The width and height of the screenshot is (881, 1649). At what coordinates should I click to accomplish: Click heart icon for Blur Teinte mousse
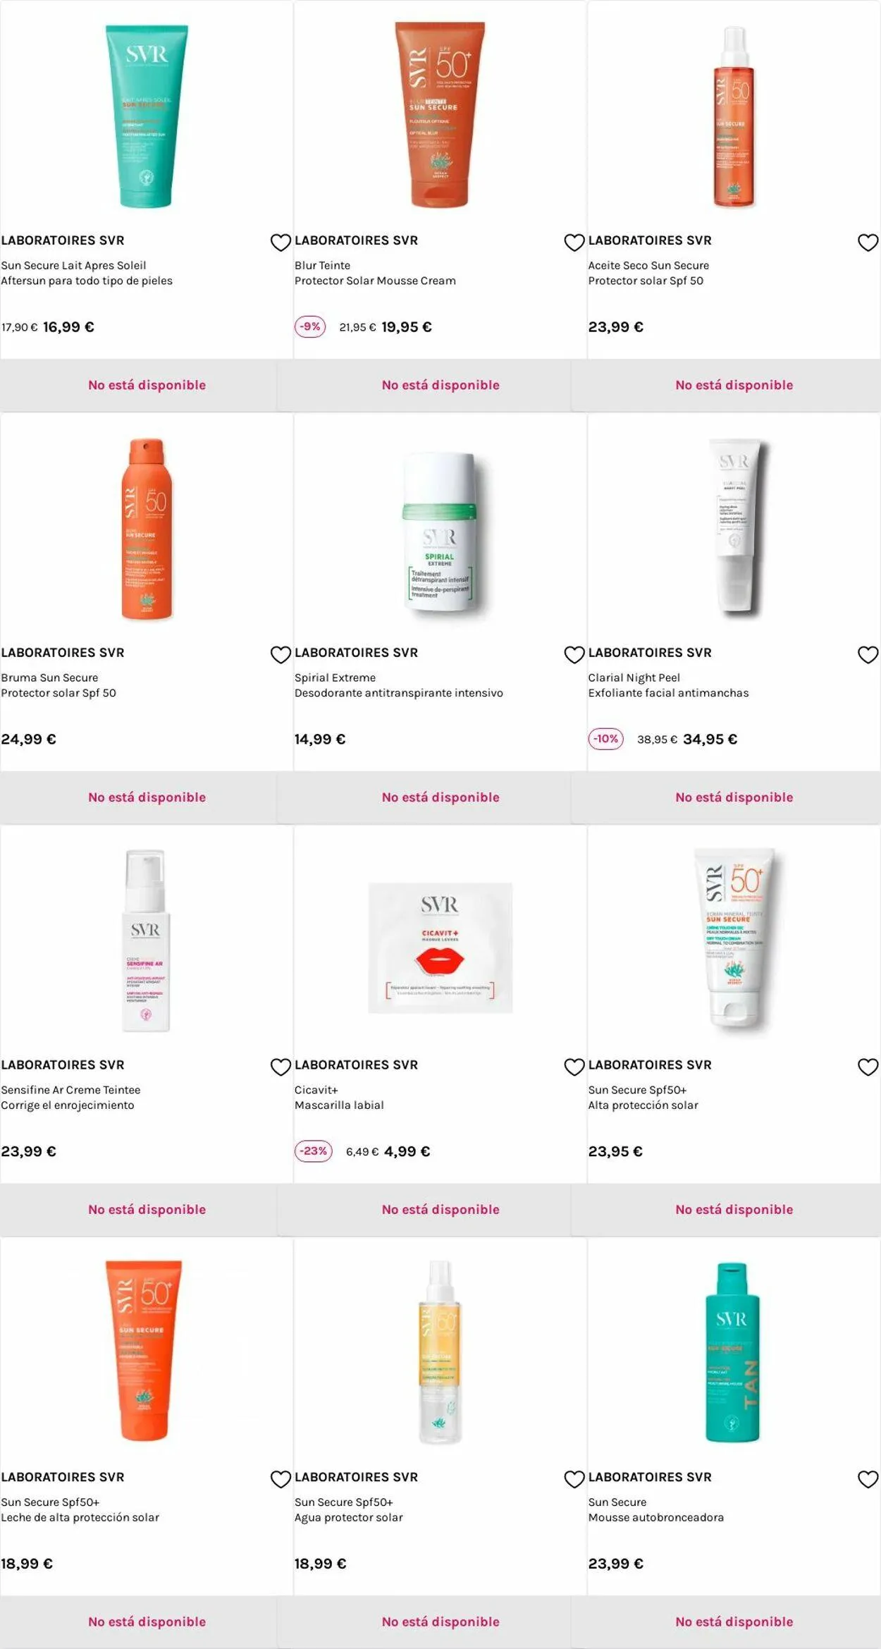pos(574,243)
